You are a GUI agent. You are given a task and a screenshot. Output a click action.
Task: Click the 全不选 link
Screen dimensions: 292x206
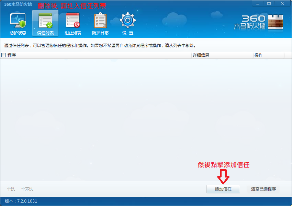click(x=27, y=189)
